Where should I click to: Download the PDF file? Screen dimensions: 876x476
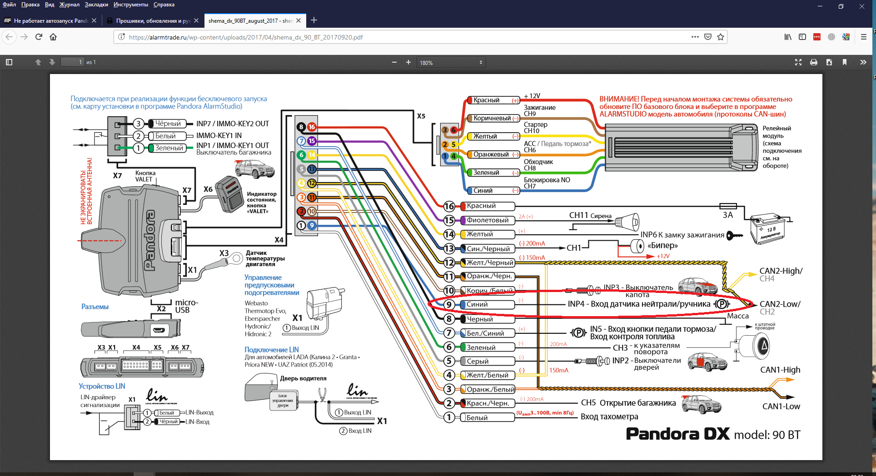pos(829,62)
